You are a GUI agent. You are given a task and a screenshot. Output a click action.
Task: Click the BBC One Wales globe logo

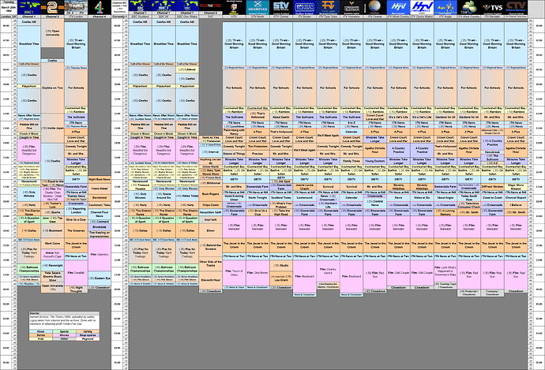(187, 7)
